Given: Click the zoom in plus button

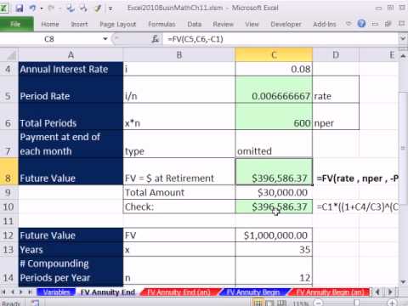Looking at the screenshot, I should 392,303.
